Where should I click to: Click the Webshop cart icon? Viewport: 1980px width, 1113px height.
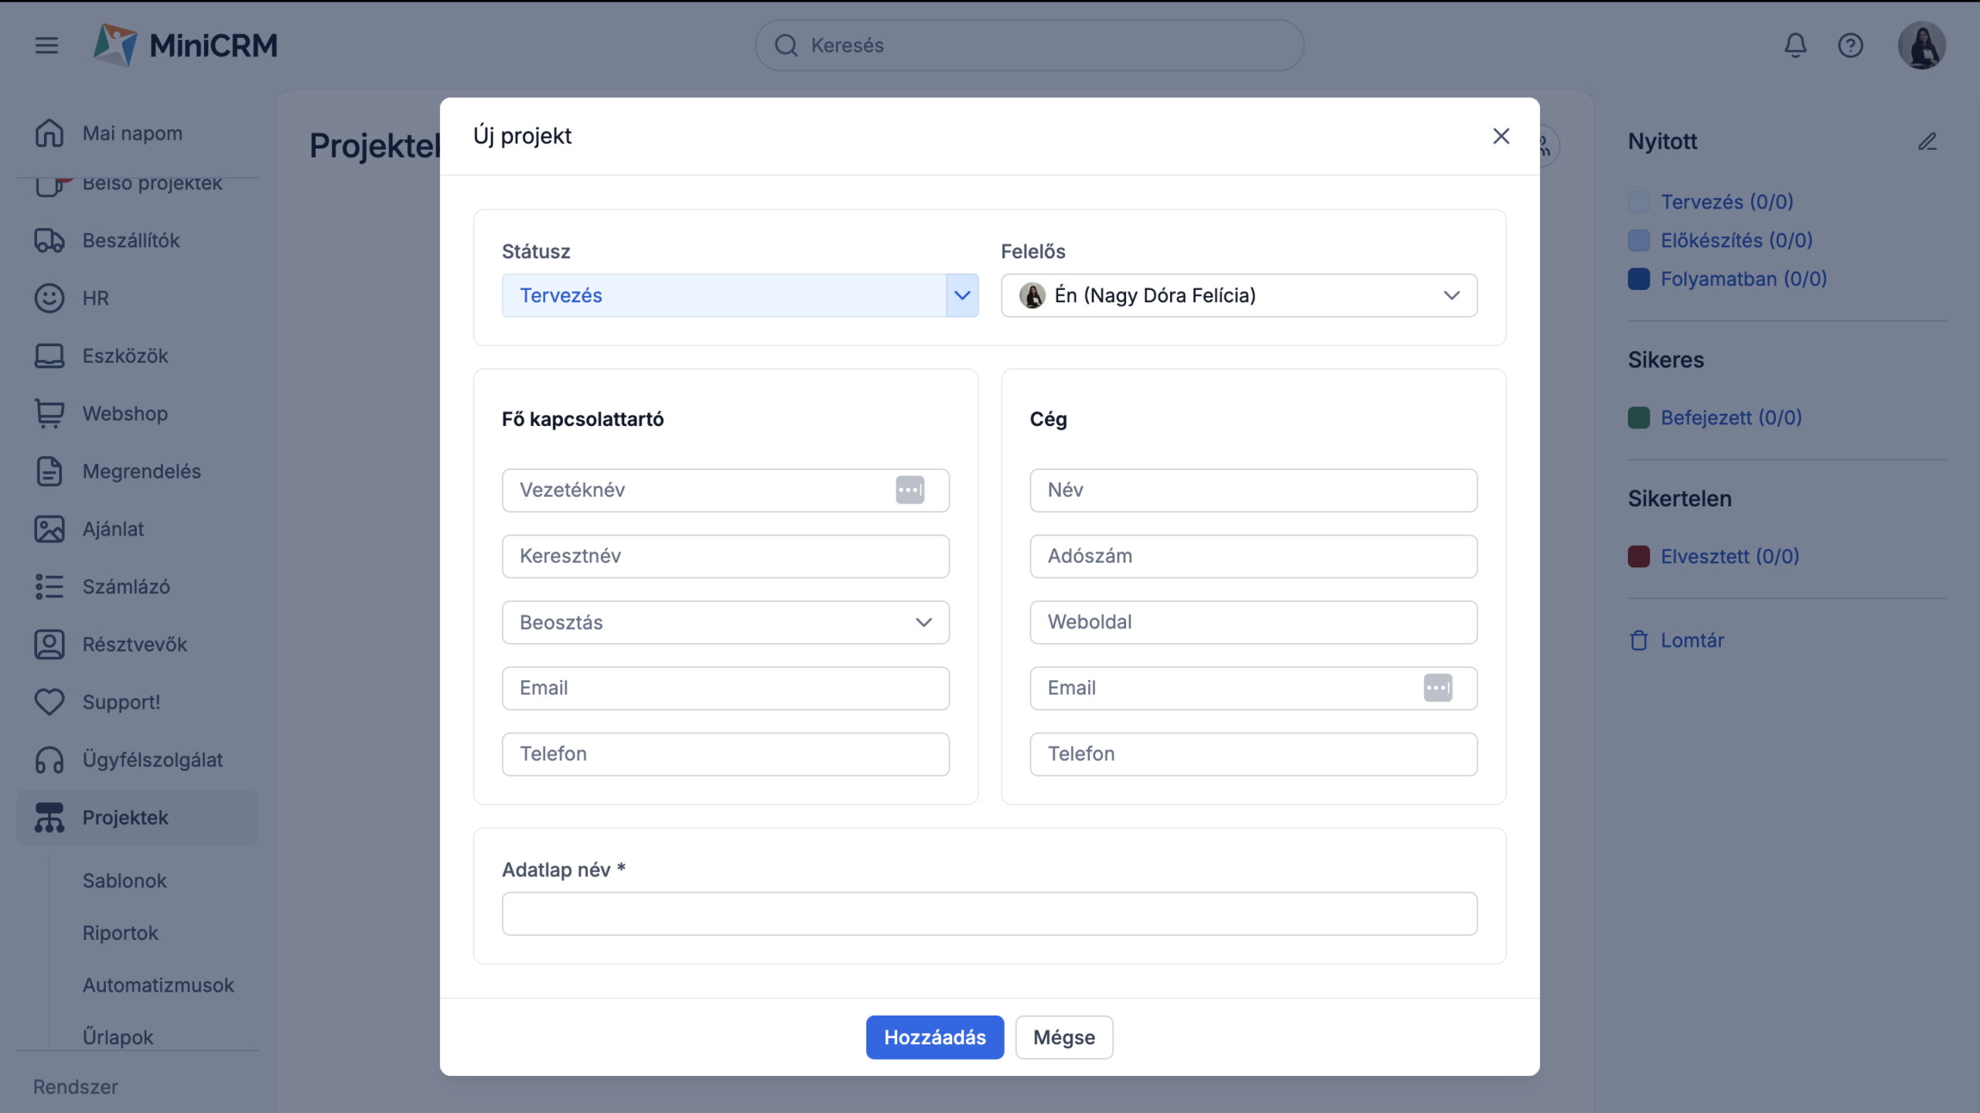point(49,414)
